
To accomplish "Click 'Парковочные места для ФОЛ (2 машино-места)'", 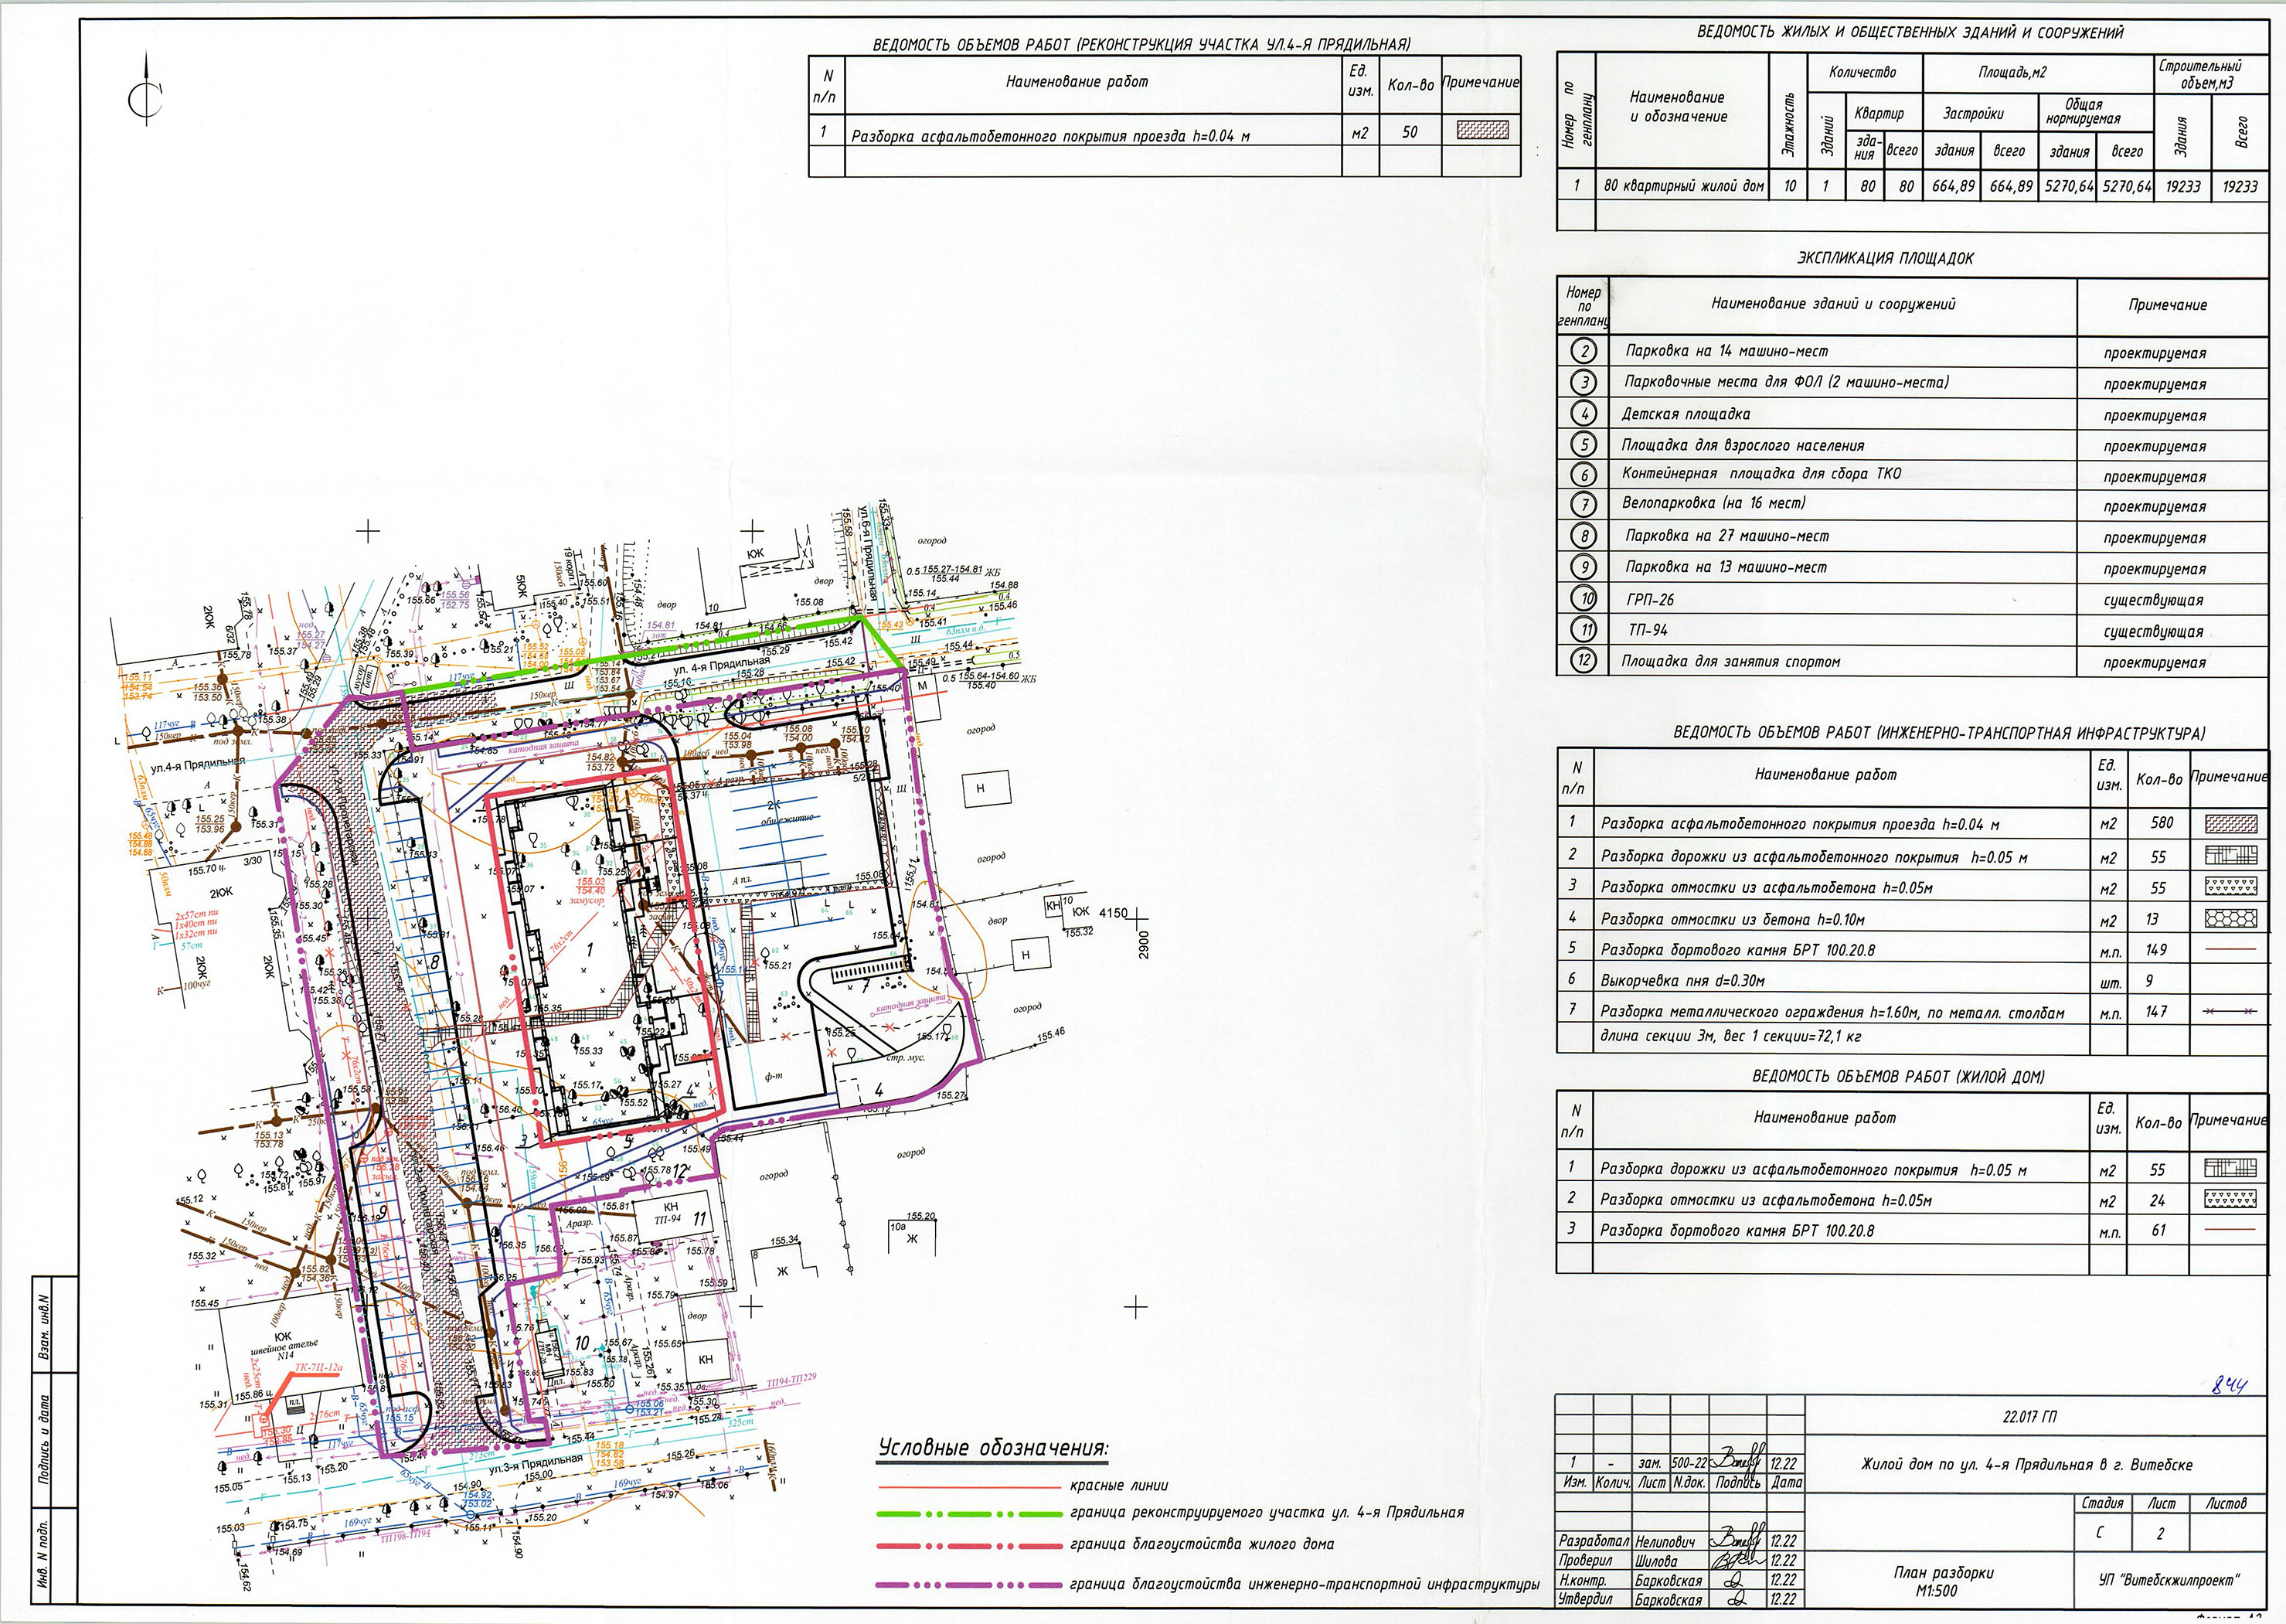I will [x=1786, y=382].
